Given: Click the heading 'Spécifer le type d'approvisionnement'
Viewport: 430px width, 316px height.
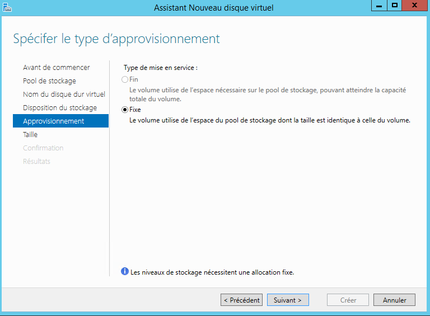Looking at the screenshot, I should 116,39.
